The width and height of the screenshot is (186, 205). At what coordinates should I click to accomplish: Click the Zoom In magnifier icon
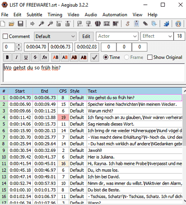click(41, 24)
